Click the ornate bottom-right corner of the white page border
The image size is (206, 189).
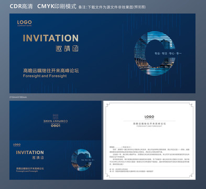(x=191, y=175)
